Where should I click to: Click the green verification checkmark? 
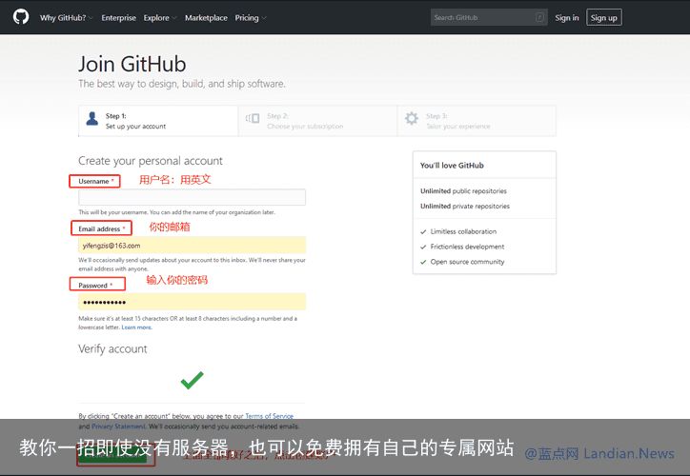point(193,380)
